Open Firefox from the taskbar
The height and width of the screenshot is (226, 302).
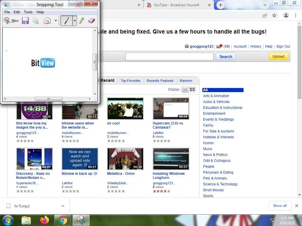[45, 220]
